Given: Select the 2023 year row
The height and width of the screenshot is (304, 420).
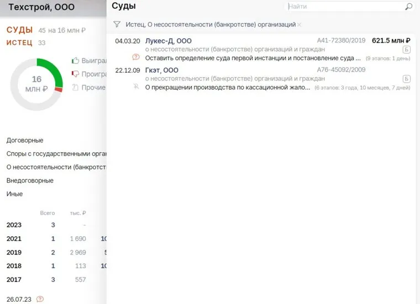Looking at the screenshot, I should pos(14,225).
